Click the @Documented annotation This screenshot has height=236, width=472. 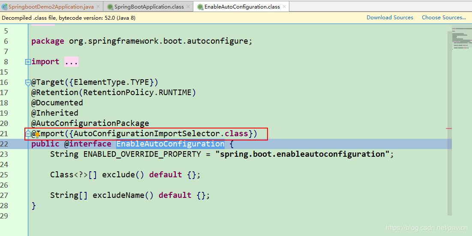point(57,103)
